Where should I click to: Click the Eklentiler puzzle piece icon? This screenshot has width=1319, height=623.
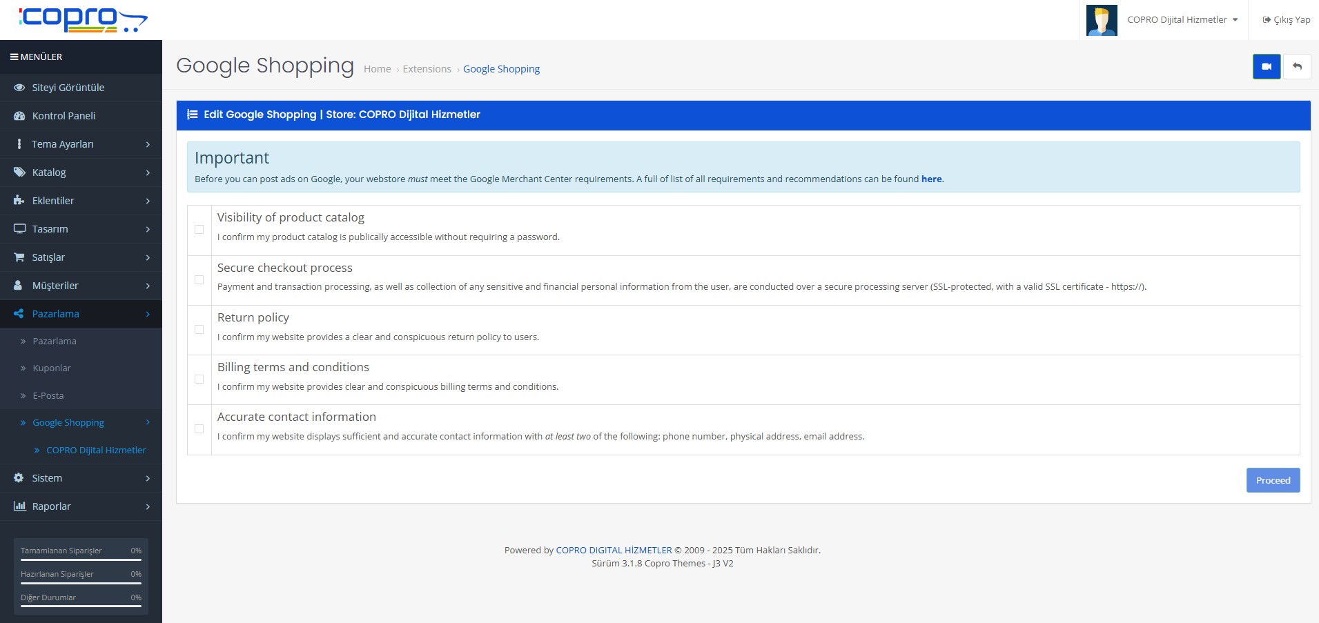(19, 201)
